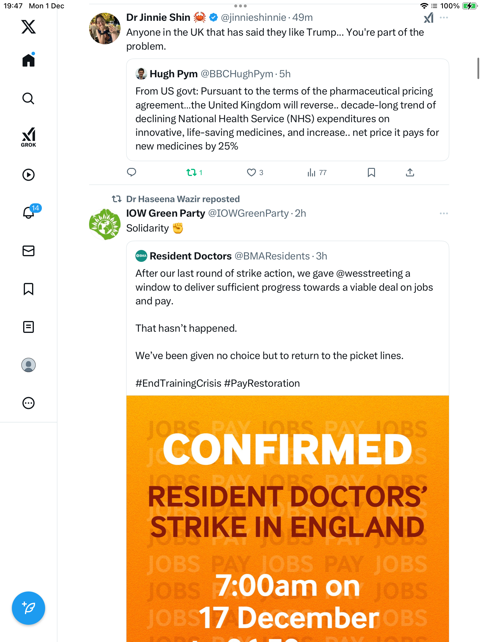Screen dimensions: 481x642
Task: Open the #PayRestoration hashtag
Action: tap(262, 383)
